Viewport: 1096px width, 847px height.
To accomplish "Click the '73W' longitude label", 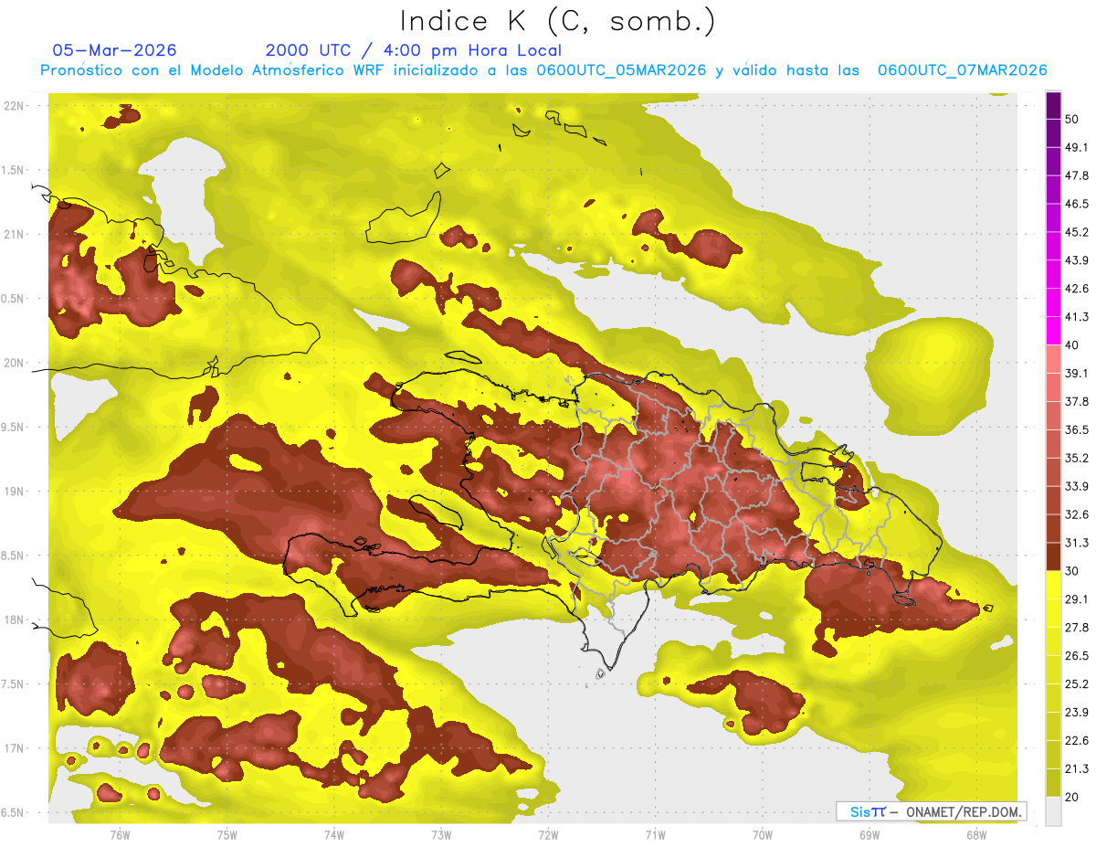I will [441, 834].
